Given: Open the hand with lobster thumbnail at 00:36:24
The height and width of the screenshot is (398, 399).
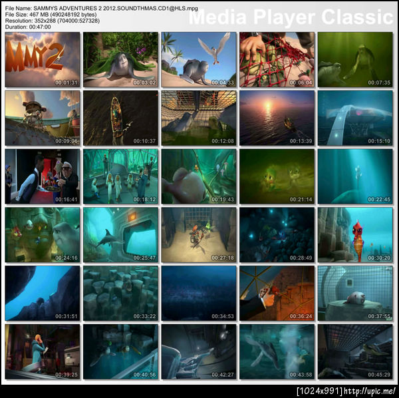Looking at the screenshot, I should coord(277,293).
